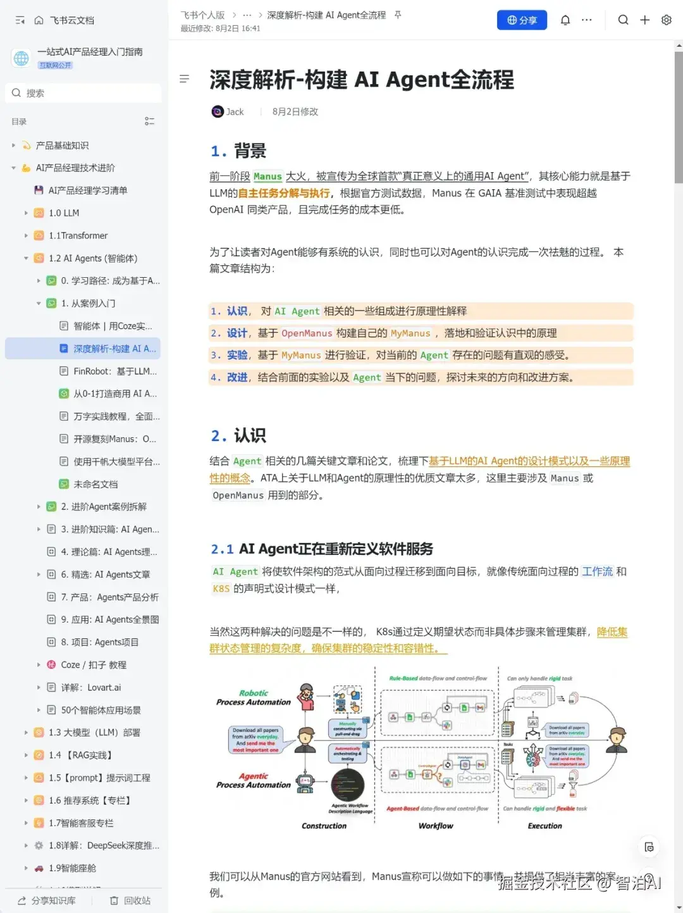The height and width of the screenshot is (913, 683).
Task: Expand the 1.5【prompt】提示词工程 node
Action: click(x=26, y=778)
